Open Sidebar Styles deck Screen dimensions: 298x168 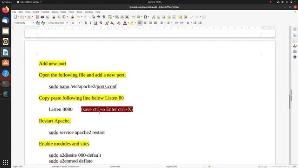[x=295, y=46]
